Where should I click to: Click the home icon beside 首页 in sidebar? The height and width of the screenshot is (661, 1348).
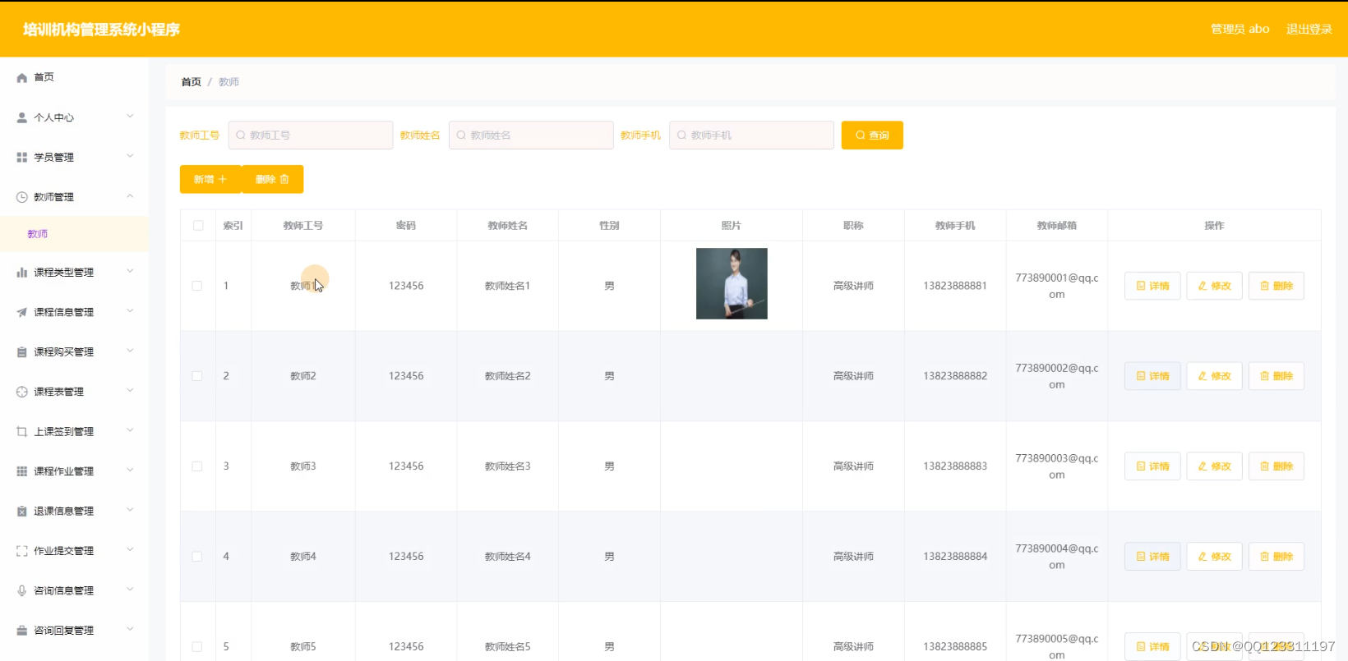point(22,77)
